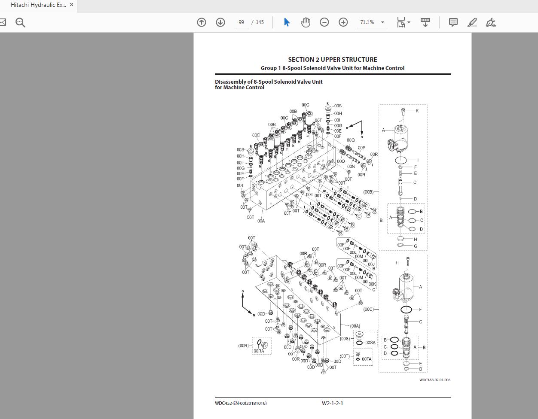This screenshot has height=419, width=538.
Task: Select the Highlight text tool
Action: [x=471, y=22]
